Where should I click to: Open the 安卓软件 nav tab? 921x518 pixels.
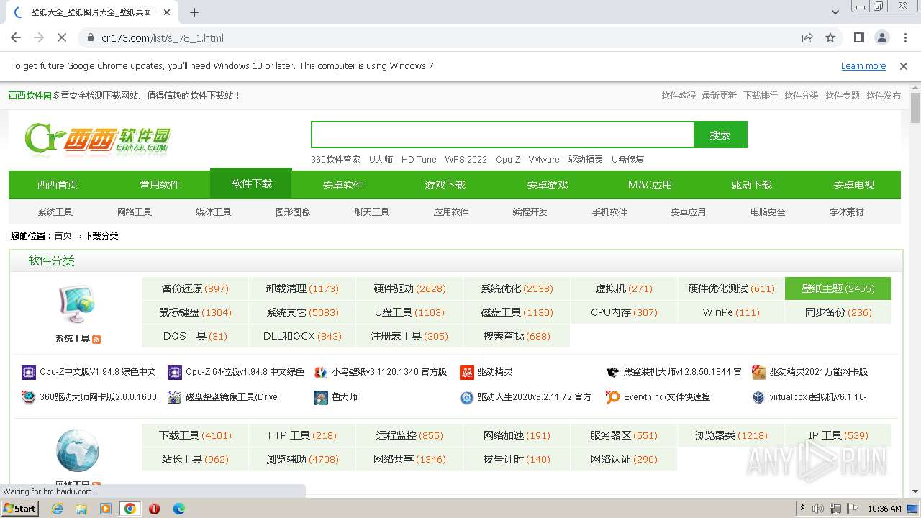[x=343, y=185]
